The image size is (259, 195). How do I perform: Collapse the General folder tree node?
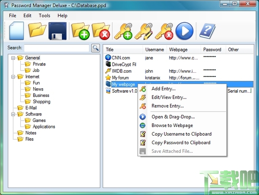(13, 58)
